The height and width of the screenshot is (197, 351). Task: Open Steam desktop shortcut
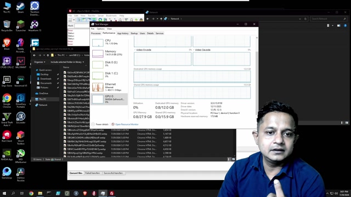[x=21, y=8]
